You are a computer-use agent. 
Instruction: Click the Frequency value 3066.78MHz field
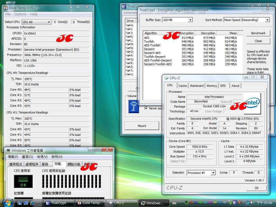tap(56, 55)
